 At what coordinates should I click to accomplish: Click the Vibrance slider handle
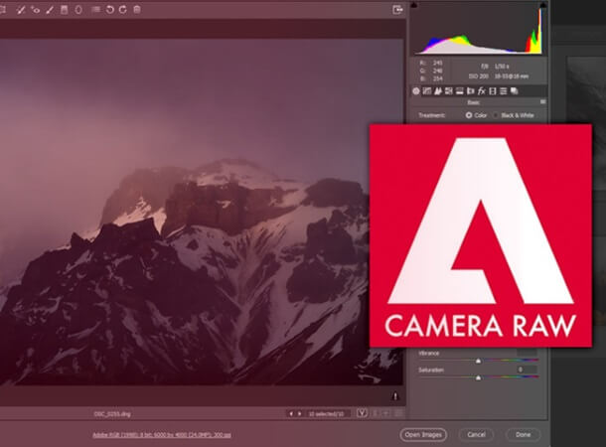[x=478, y=361]
